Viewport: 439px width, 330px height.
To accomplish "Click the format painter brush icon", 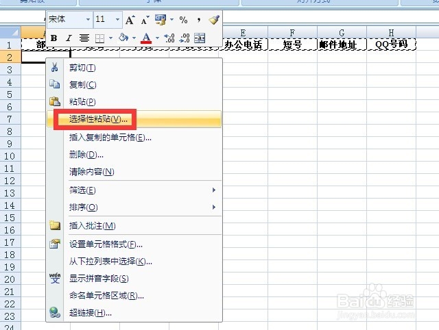I will pyautogui.click(x=214, y=20).
